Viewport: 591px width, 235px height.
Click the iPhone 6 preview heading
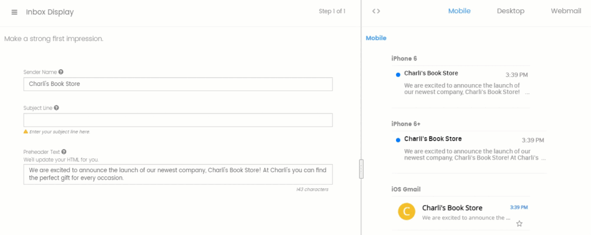(x=404, y=59)
